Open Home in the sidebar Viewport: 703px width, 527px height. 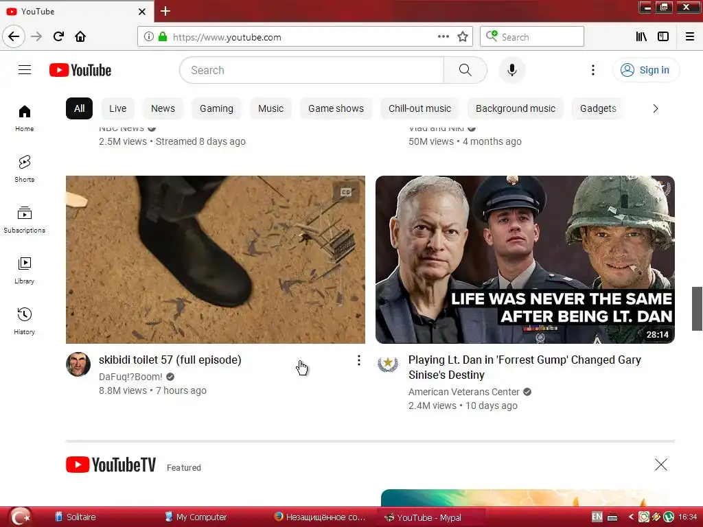(25, 118)
